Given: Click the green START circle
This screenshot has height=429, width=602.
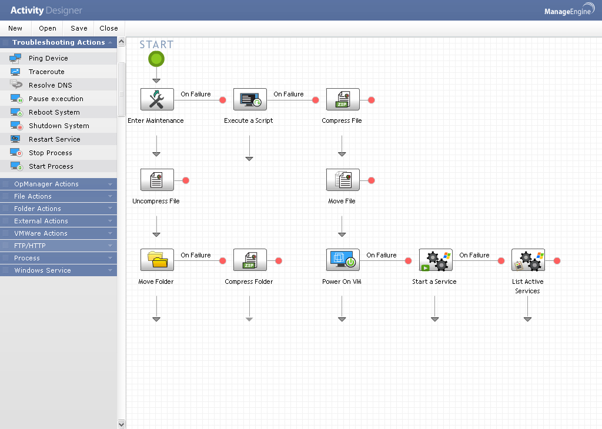Looking at the screenshot, I should click(x=156, y=59).
